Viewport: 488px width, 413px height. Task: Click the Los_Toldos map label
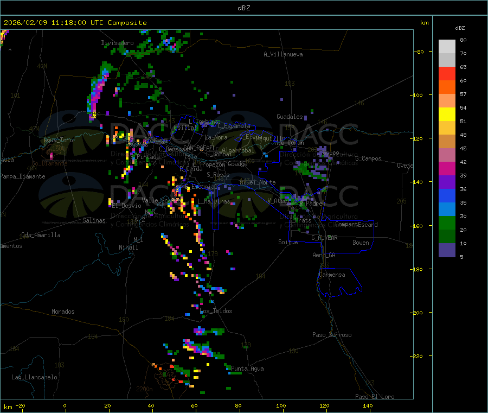pyautogui.click(x=216, y=311)
